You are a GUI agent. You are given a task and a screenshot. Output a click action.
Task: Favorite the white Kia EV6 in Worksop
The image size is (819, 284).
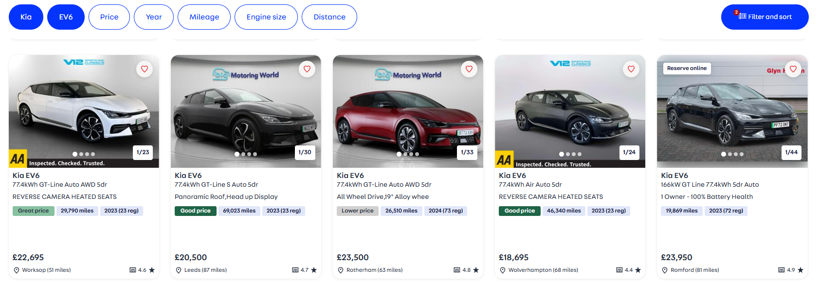[x=145, y=69]
